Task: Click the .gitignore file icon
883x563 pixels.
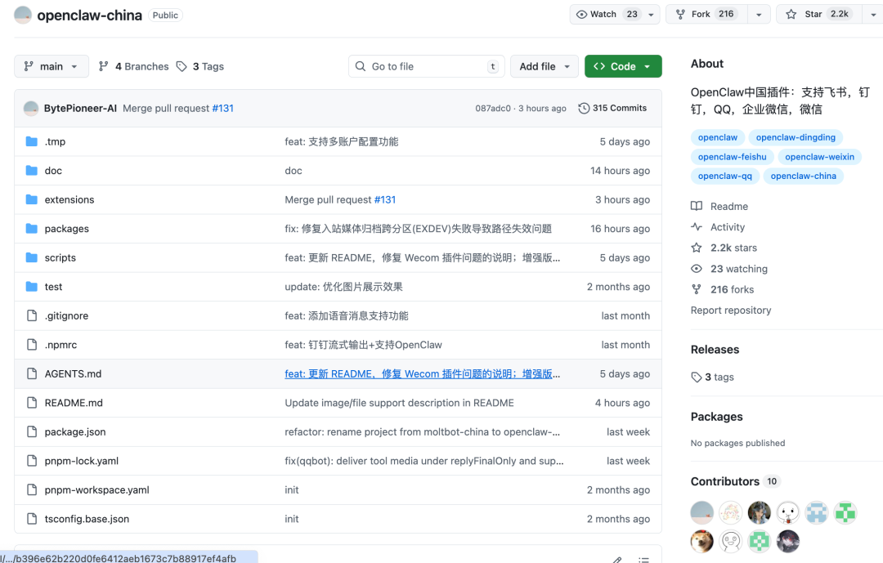Action: (x=32, y=315)
